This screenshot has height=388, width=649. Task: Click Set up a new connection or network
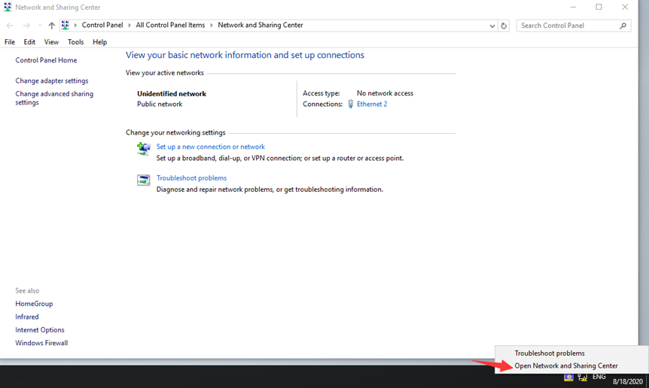pyautogui.click(x=211, y=147)
